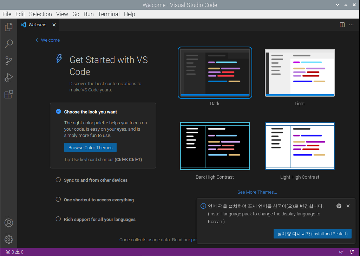The height and width of the screenshot is (256, 360).
Task: Open the Manage gear in activity bar
Action: click(9, 240)
